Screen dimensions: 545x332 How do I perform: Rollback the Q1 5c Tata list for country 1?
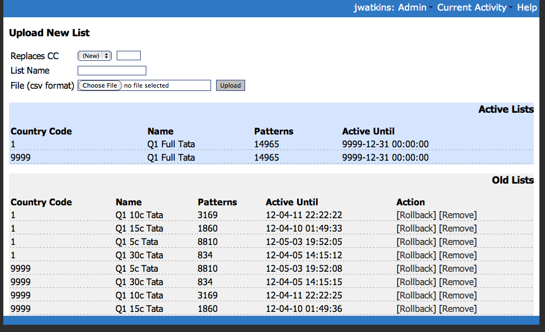[416, 242]
